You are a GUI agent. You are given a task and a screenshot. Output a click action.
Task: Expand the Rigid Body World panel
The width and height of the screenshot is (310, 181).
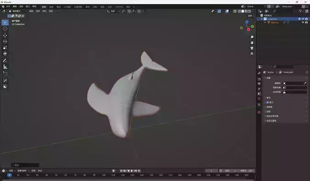(x=272, y=116)
